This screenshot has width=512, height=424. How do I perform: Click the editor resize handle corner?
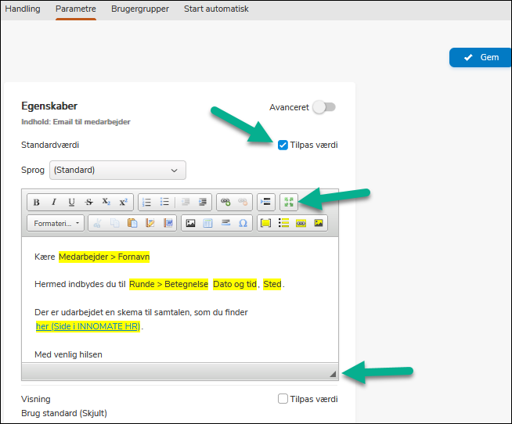tap(332, 374)
